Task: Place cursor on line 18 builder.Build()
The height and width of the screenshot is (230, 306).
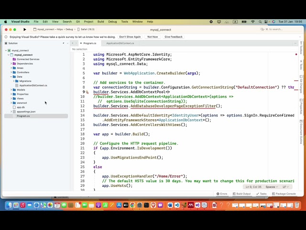Action: (x=132, y=134)
